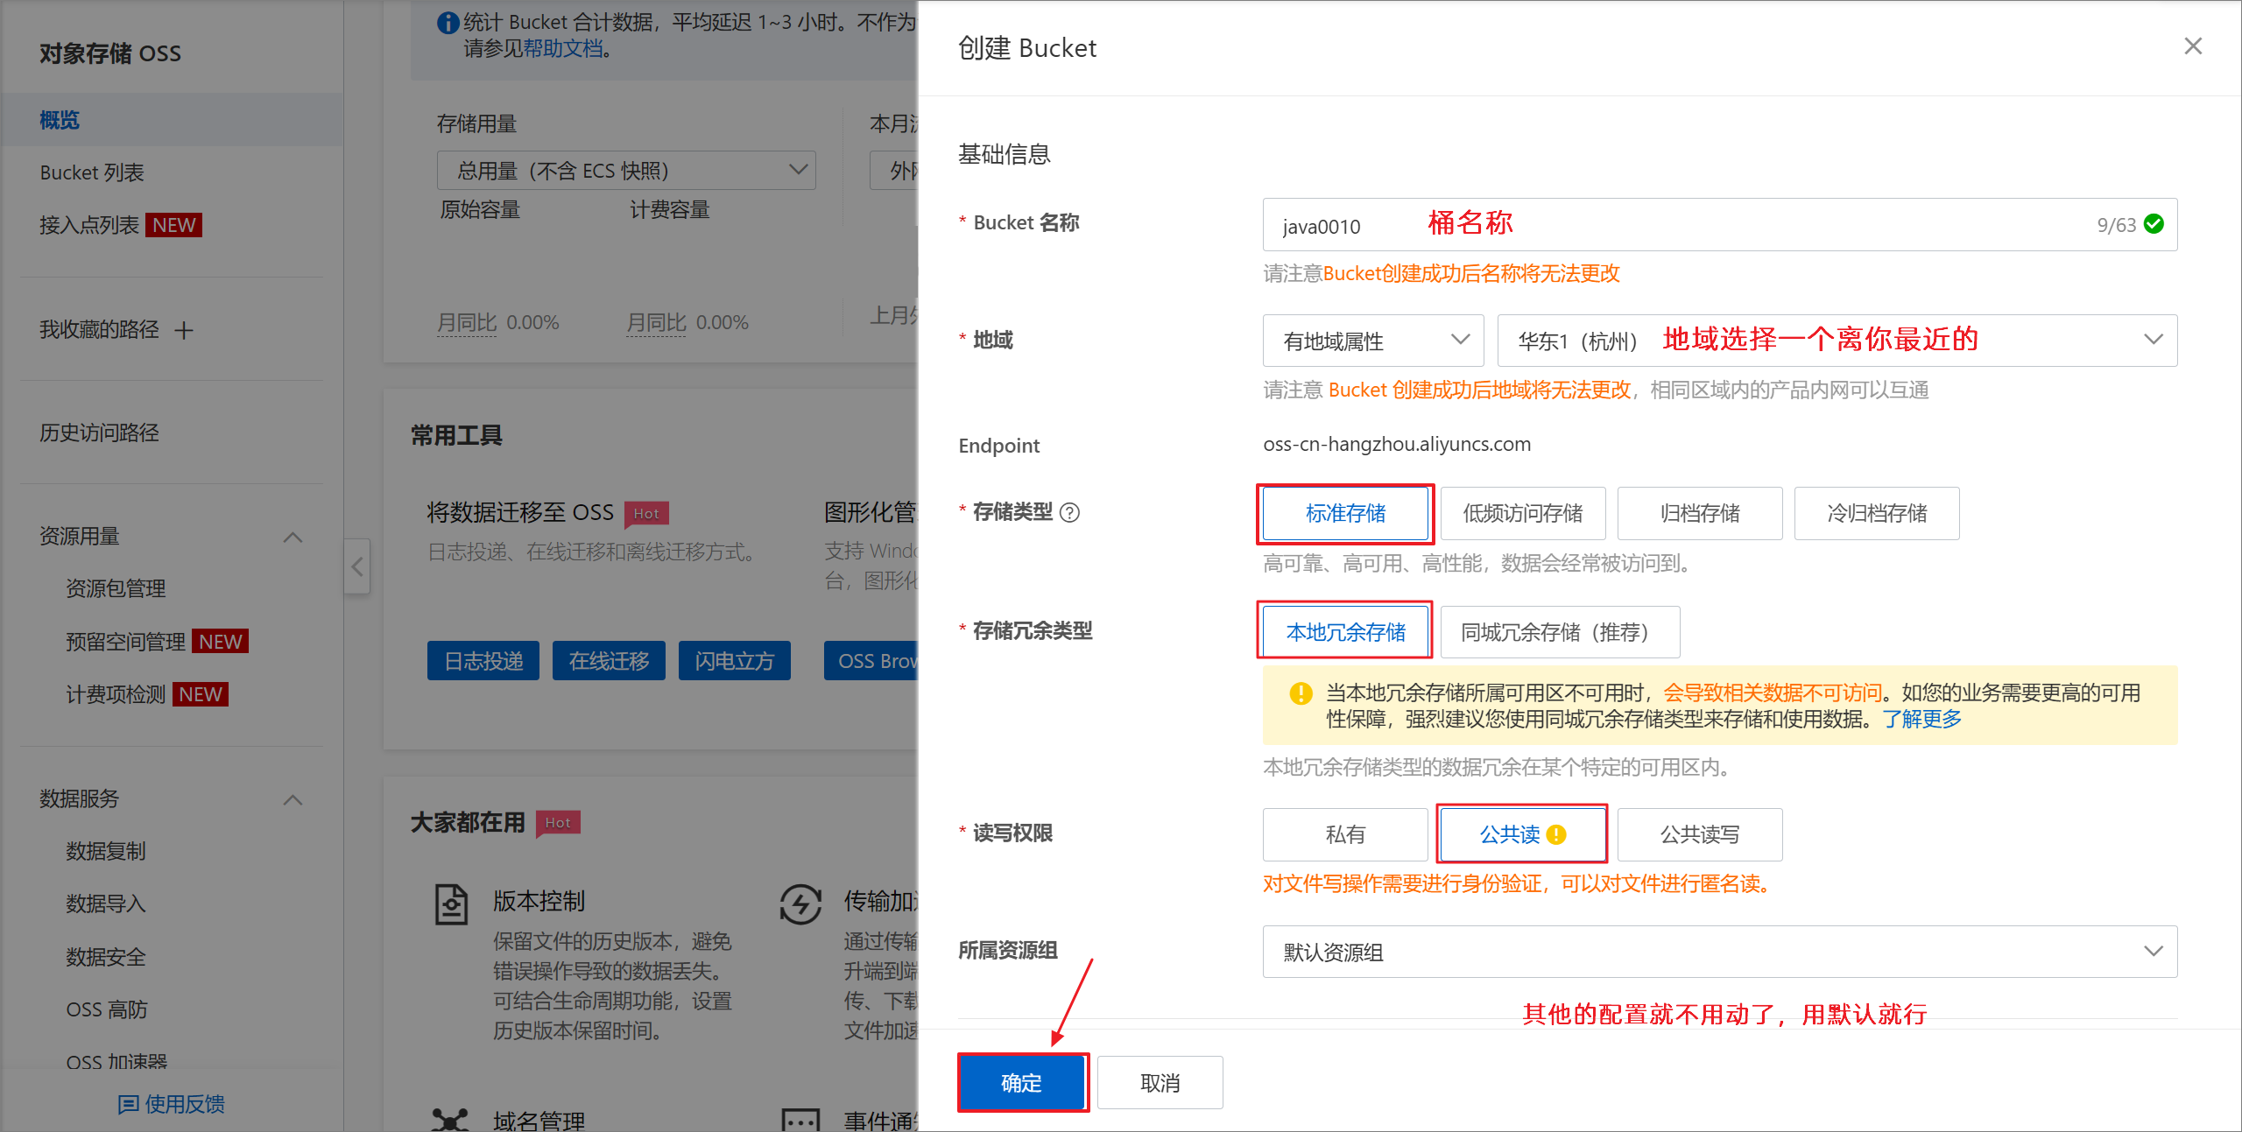
Task: Collapse the sidebar with the left arrow handle
Action: 356,566
